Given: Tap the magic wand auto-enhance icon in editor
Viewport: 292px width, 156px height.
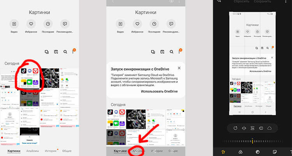Looking at the screenshot, I should coord(219,1).
